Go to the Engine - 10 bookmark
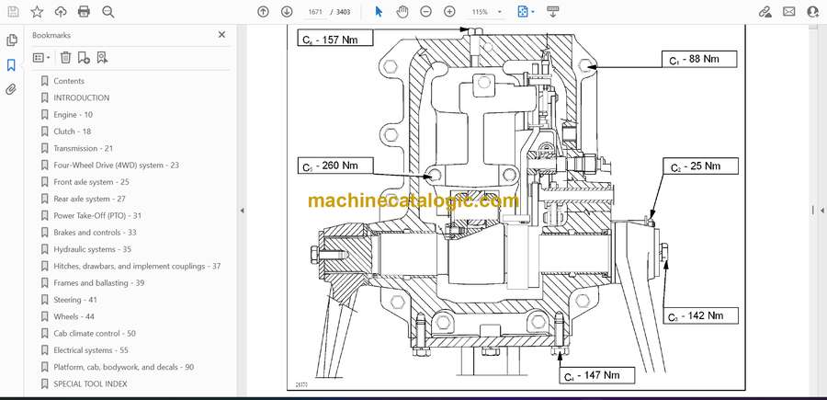The image size is (827, 400). click(73, 115)
